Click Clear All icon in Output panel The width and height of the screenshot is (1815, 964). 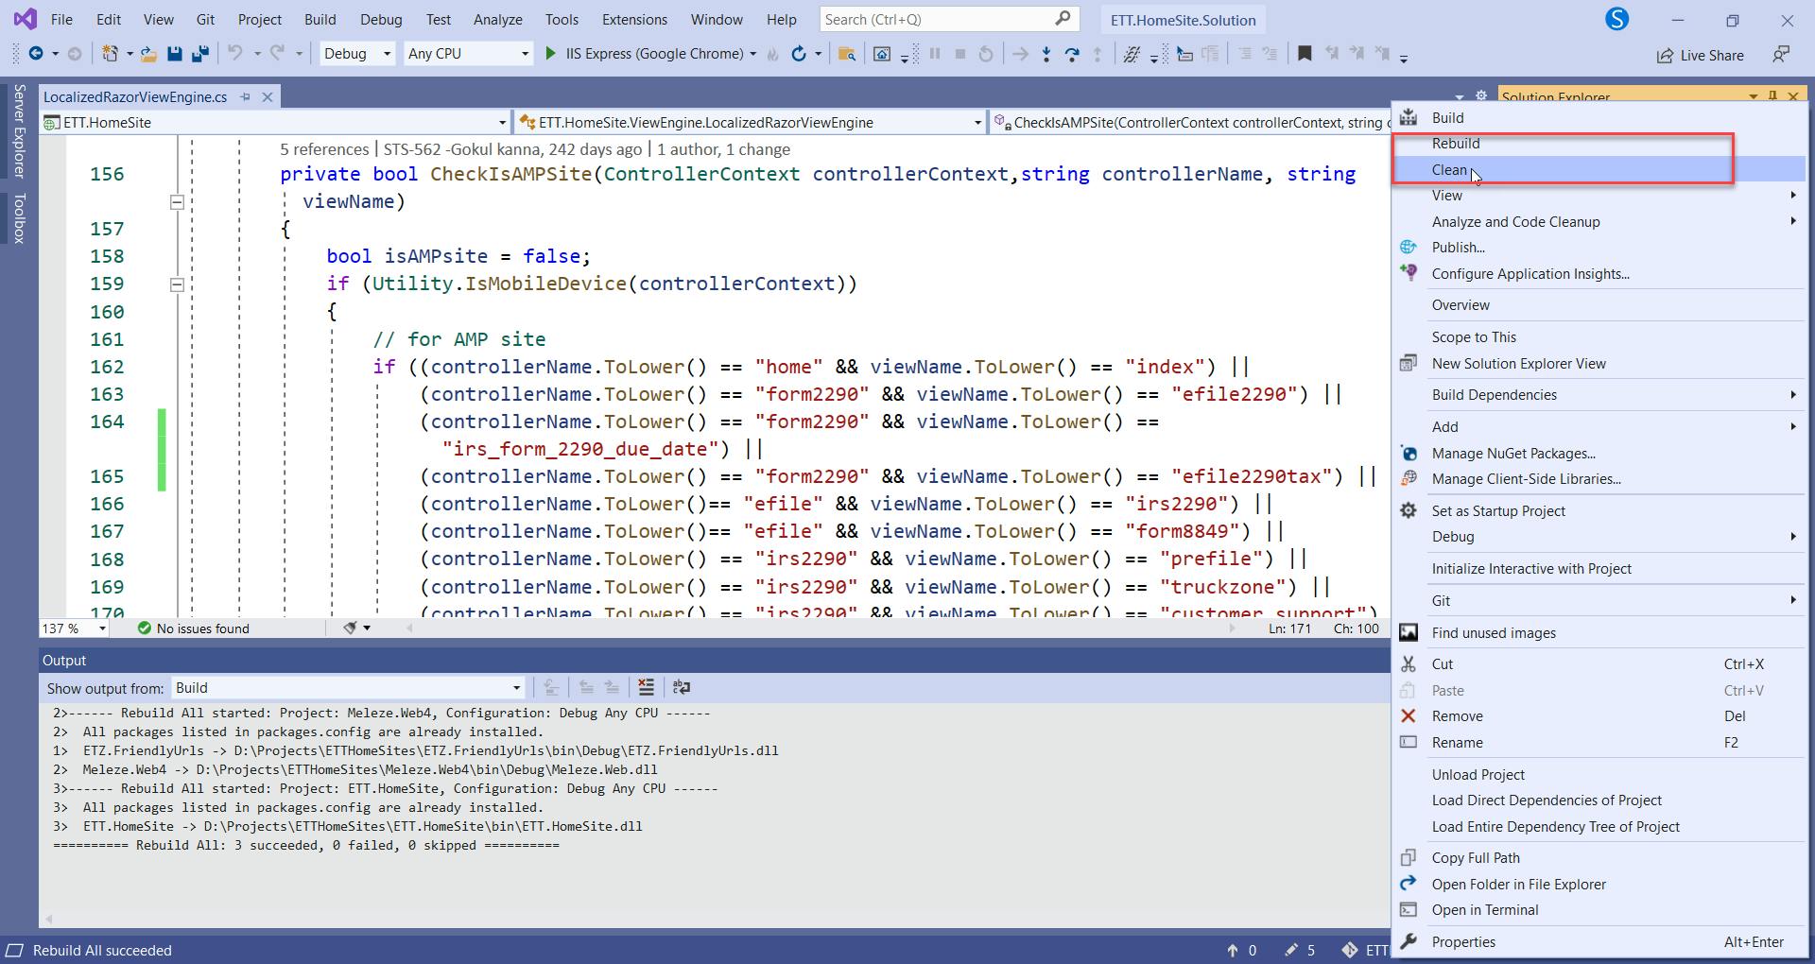point(646,687)
